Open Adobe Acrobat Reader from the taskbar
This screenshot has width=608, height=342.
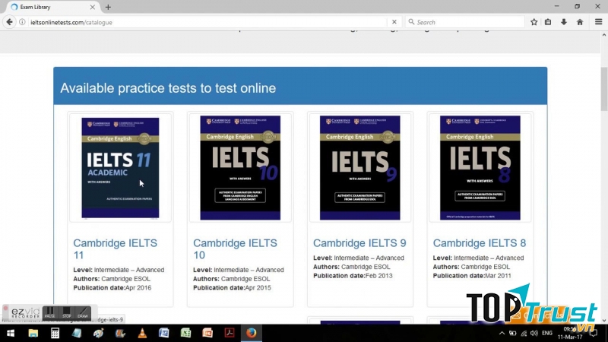(230, 333)
